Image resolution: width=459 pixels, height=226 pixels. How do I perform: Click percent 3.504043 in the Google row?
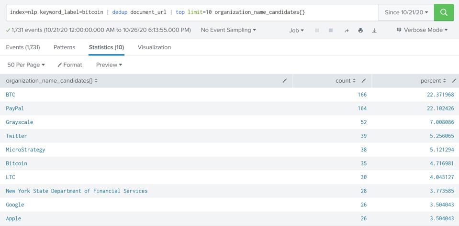[x=442, y=204]
